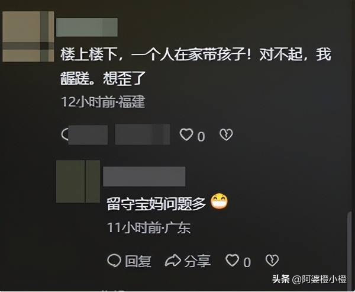Screen dimensions: 355x292
Task: Like the reply comment from 广东
Action: 232,260
